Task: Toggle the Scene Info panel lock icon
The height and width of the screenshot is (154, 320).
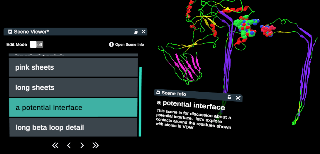Action: point(229,97)
